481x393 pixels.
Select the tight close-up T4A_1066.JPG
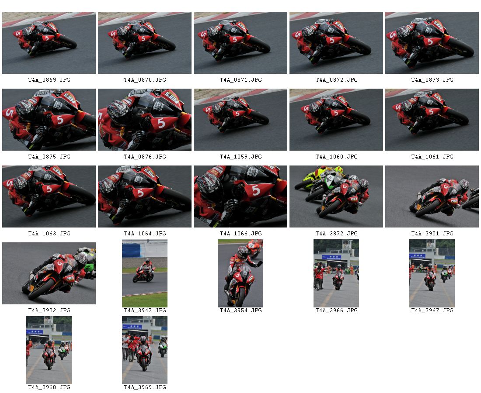pyautogui.click(x=240, y=196)
